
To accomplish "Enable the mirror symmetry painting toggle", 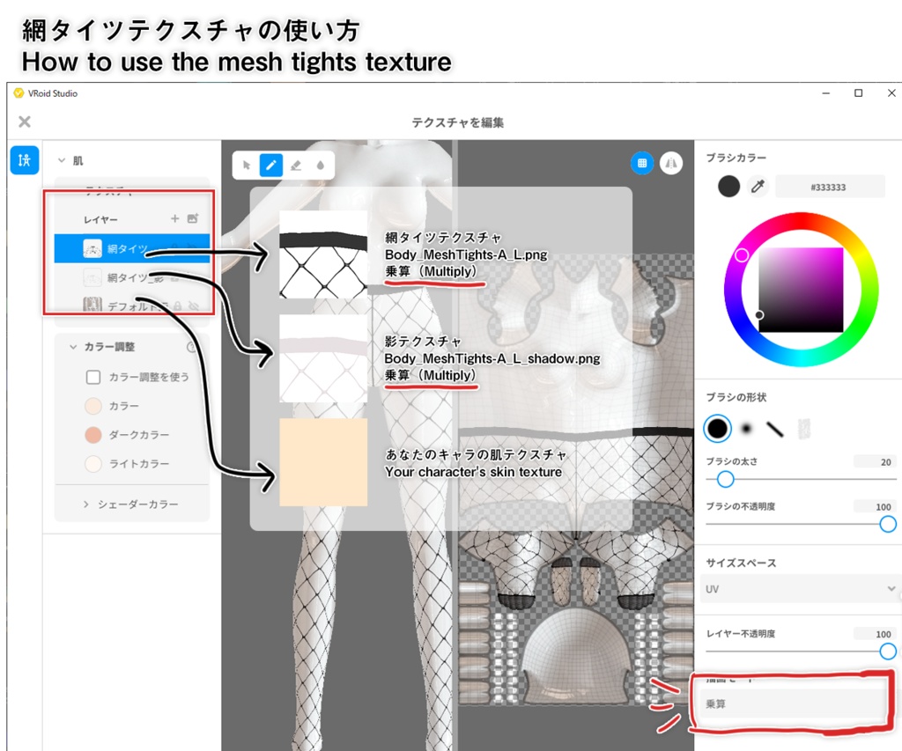I will (671, 164).
